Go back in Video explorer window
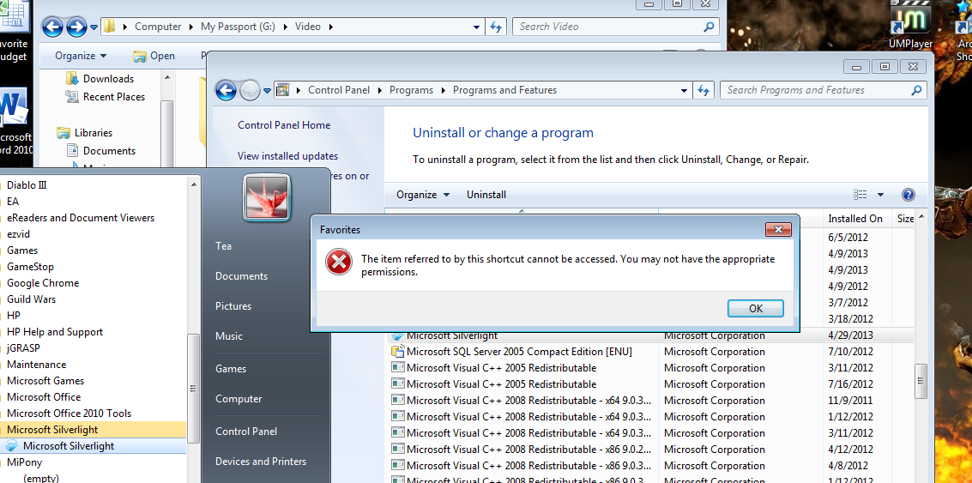This screenshot has width=972, height=483. 52,27
